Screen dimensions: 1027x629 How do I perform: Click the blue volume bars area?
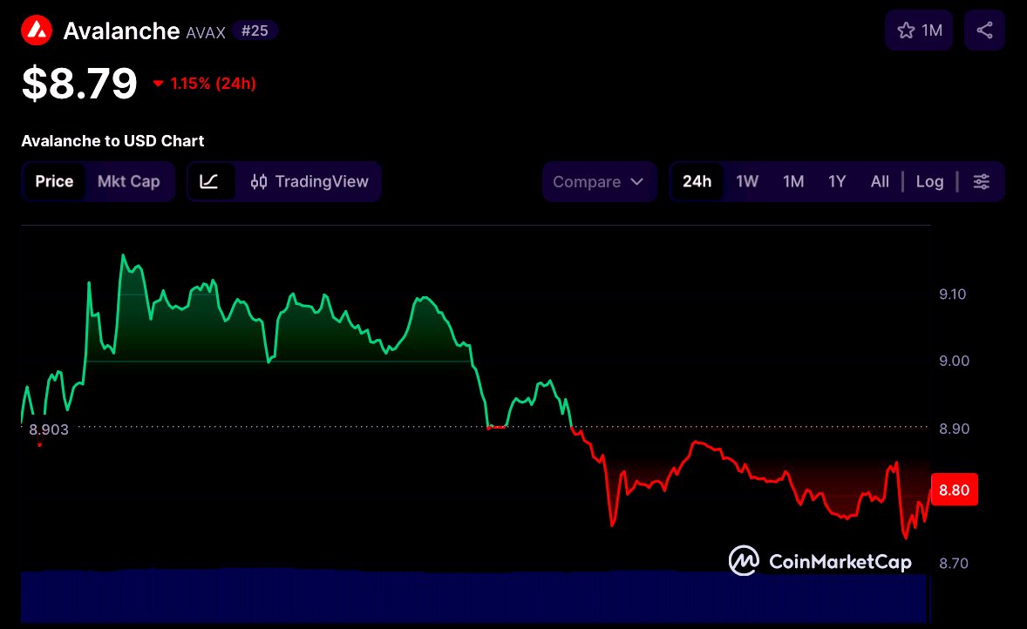click(475, 596)
